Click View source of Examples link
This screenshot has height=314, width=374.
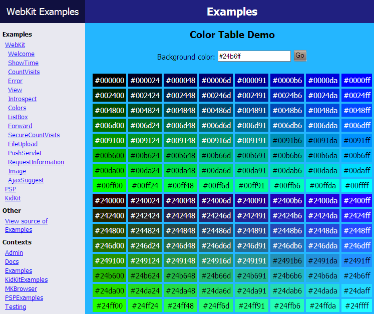[x=26, y=225]
